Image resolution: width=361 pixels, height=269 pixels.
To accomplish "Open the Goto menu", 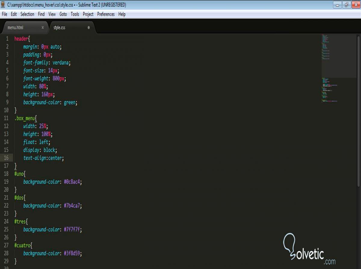I will (x=63, y=14).
